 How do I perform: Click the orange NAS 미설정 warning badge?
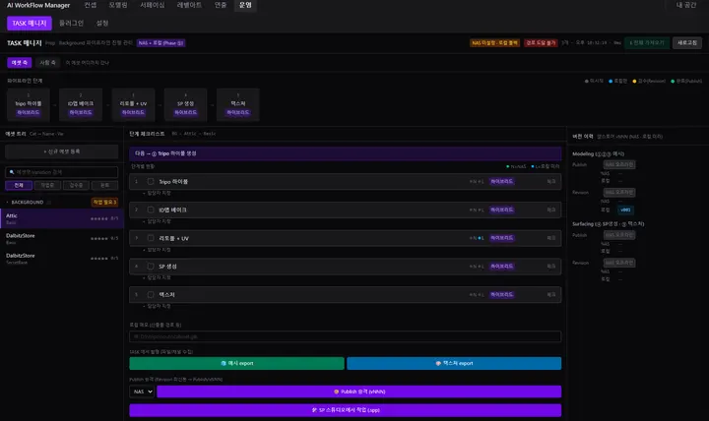pyautogui.click(x=494, y=43)
